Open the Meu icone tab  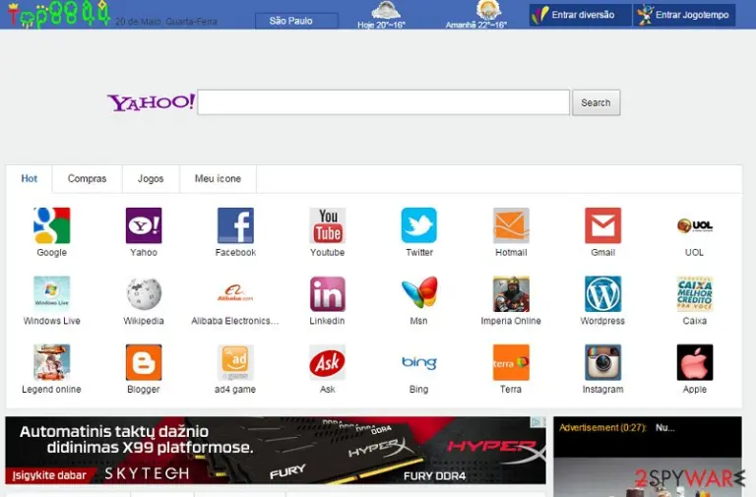[x=218, y=179]
